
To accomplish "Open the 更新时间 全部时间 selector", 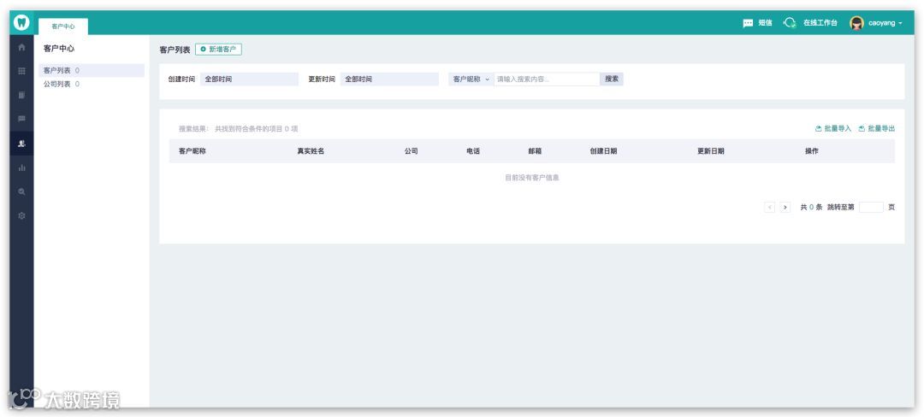I will click(389, 79).
